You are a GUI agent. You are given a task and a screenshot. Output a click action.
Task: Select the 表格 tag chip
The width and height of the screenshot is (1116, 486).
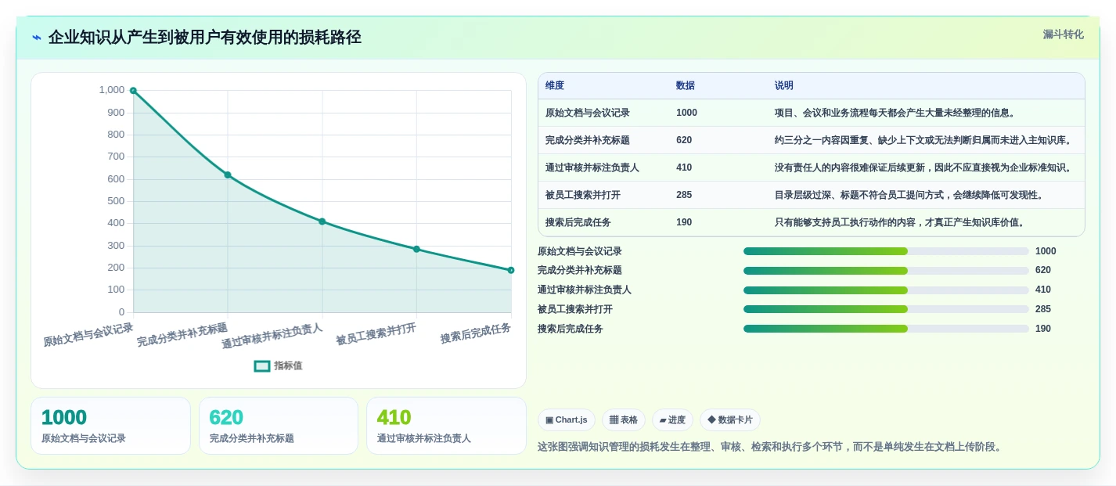coord(624,420)
